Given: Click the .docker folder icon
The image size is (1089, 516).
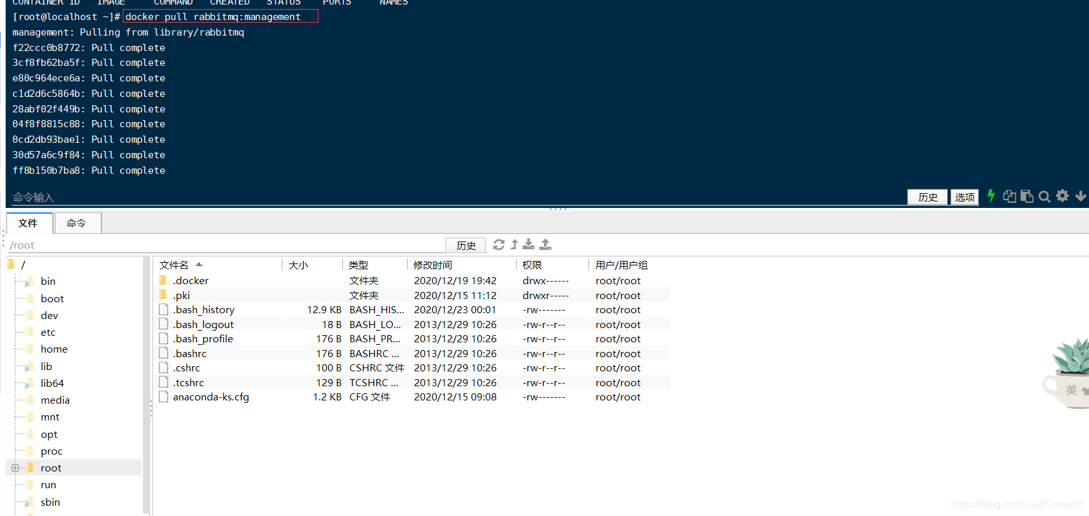Looking at the screenshot, I should point(163,280).
